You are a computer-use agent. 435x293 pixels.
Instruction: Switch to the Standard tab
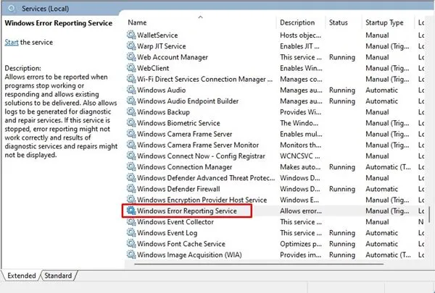pyautogui.click(x=58, y=276)
